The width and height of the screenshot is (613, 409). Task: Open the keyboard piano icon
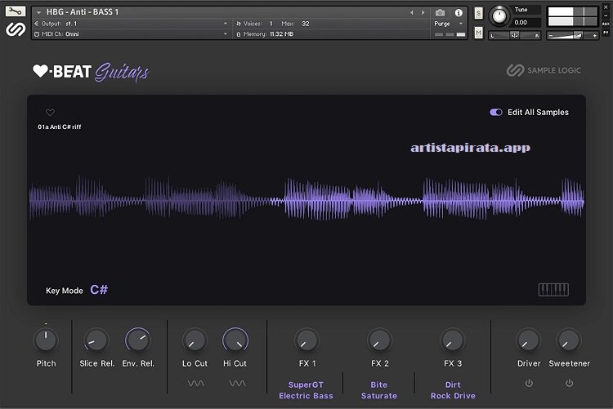[x=553, y=290]
